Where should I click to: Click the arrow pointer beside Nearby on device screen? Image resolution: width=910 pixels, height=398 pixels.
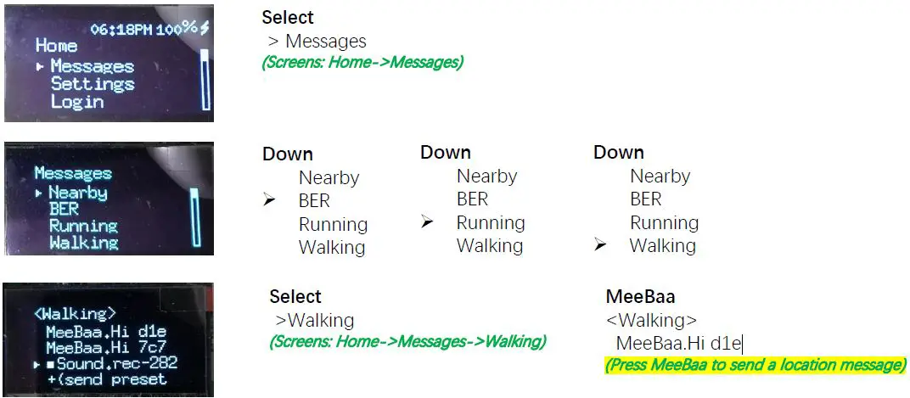point(39,193)
